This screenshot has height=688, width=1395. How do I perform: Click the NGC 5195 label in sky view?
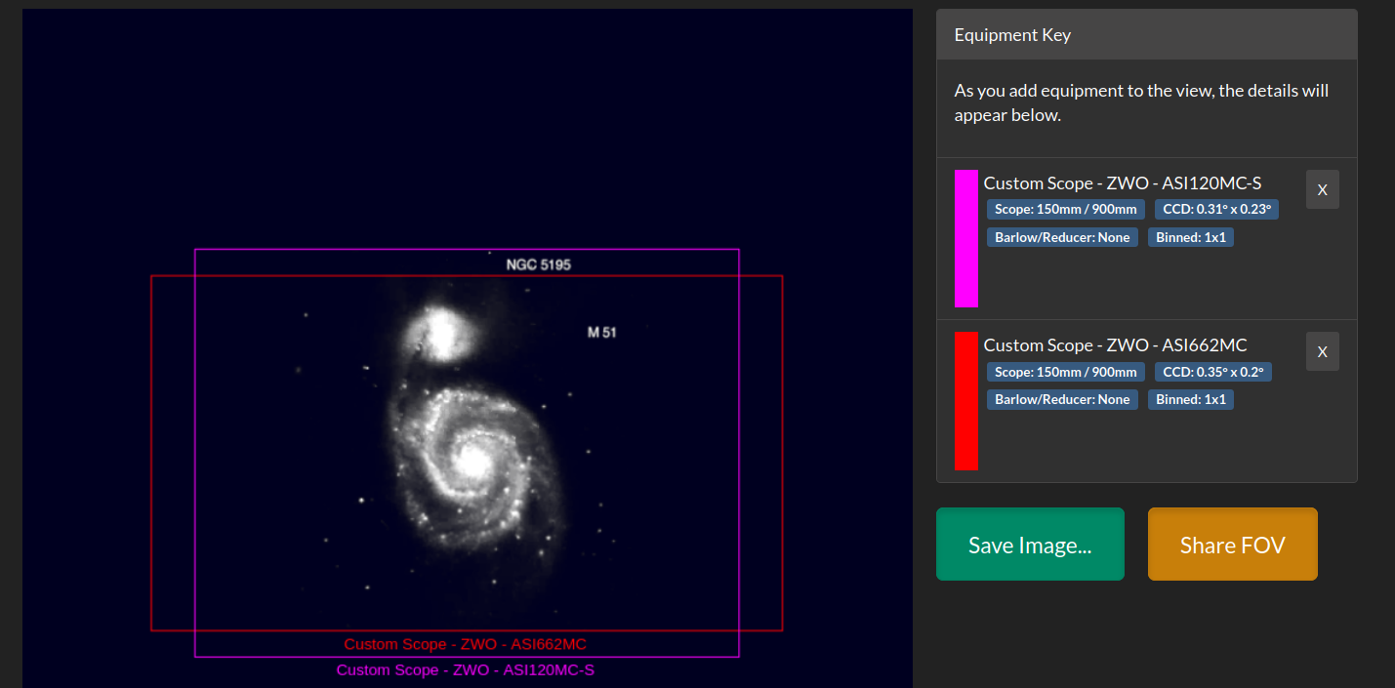537,264
